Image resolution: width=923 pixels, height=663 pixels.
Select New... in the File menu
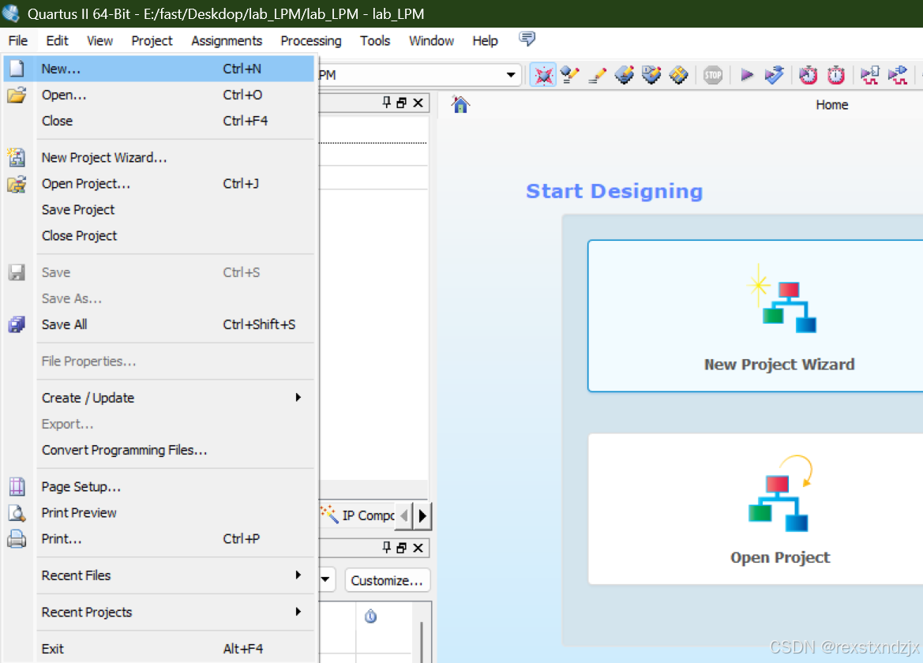(159, 69)
